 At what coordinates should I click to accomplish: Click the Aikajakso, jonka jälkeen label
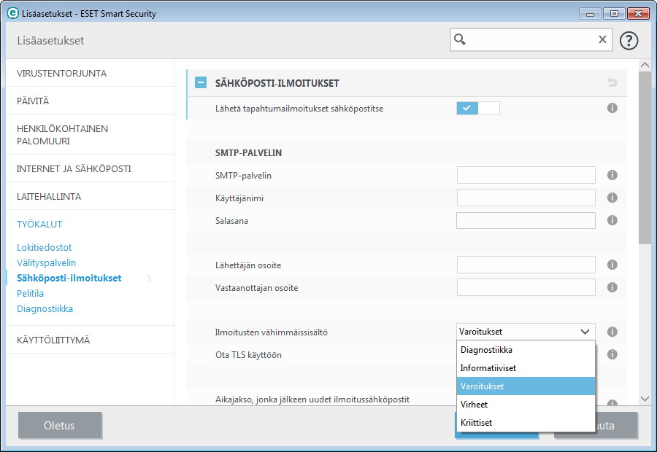click(x=312, y=400)
